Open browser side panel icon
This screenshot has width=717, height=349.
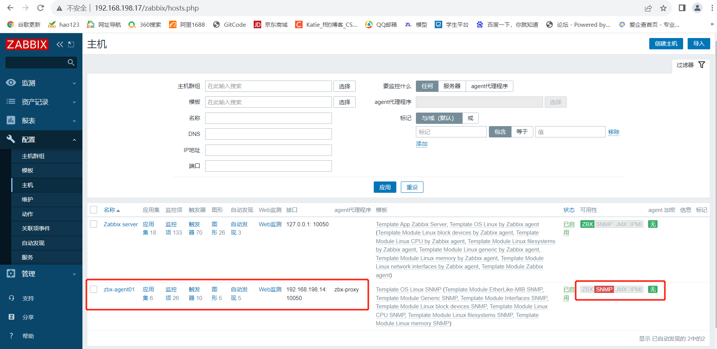pos(682,8)
